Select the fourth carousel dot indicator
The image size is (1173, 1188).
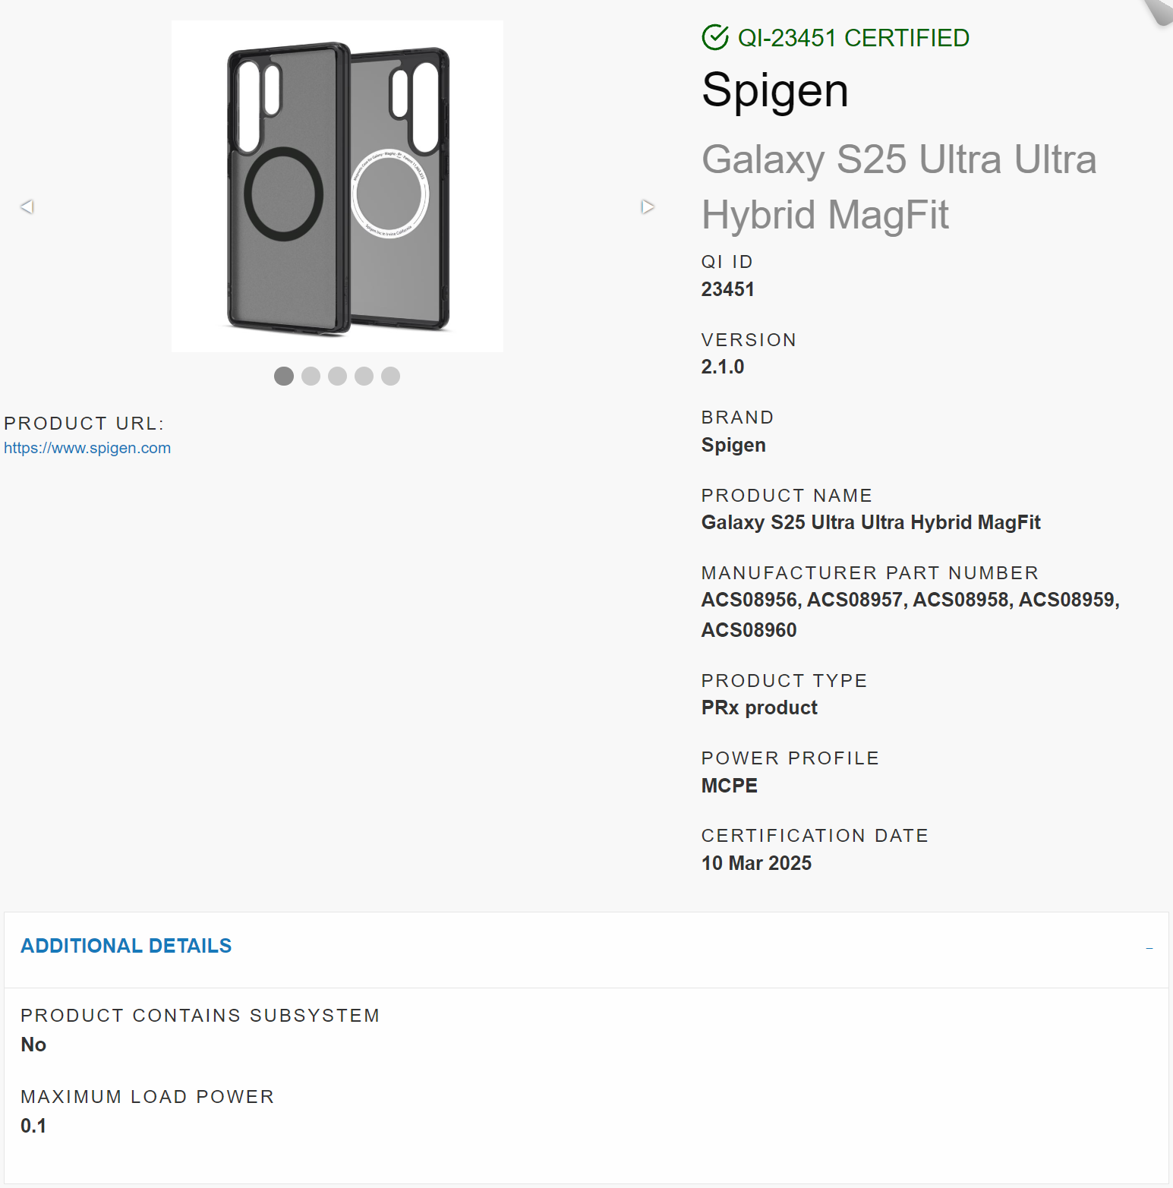pyautogui.click(x=364, y=376)
